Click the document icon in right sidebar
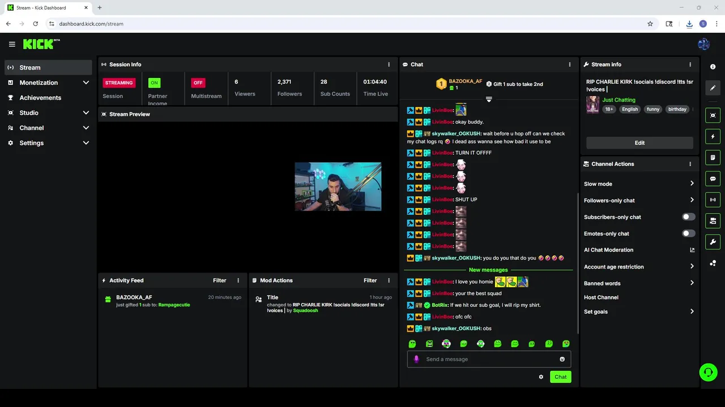725x407 pixels. click(713, 157)
